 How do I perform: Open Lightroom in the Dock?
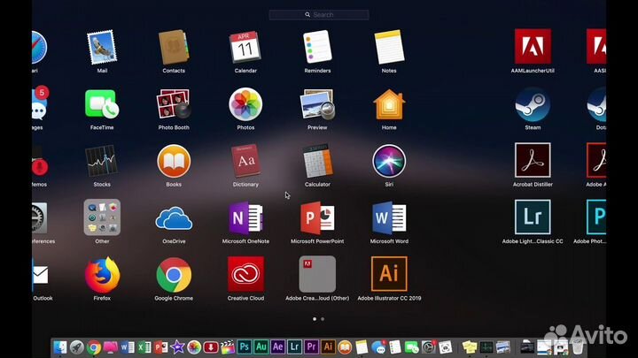(294, 347)
